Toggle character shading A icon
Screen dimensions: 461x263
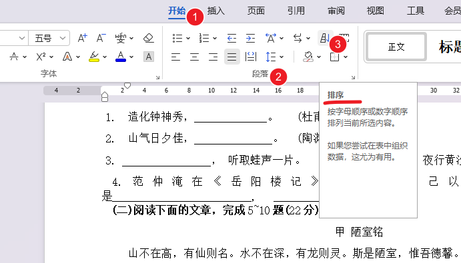pos(149,57)
